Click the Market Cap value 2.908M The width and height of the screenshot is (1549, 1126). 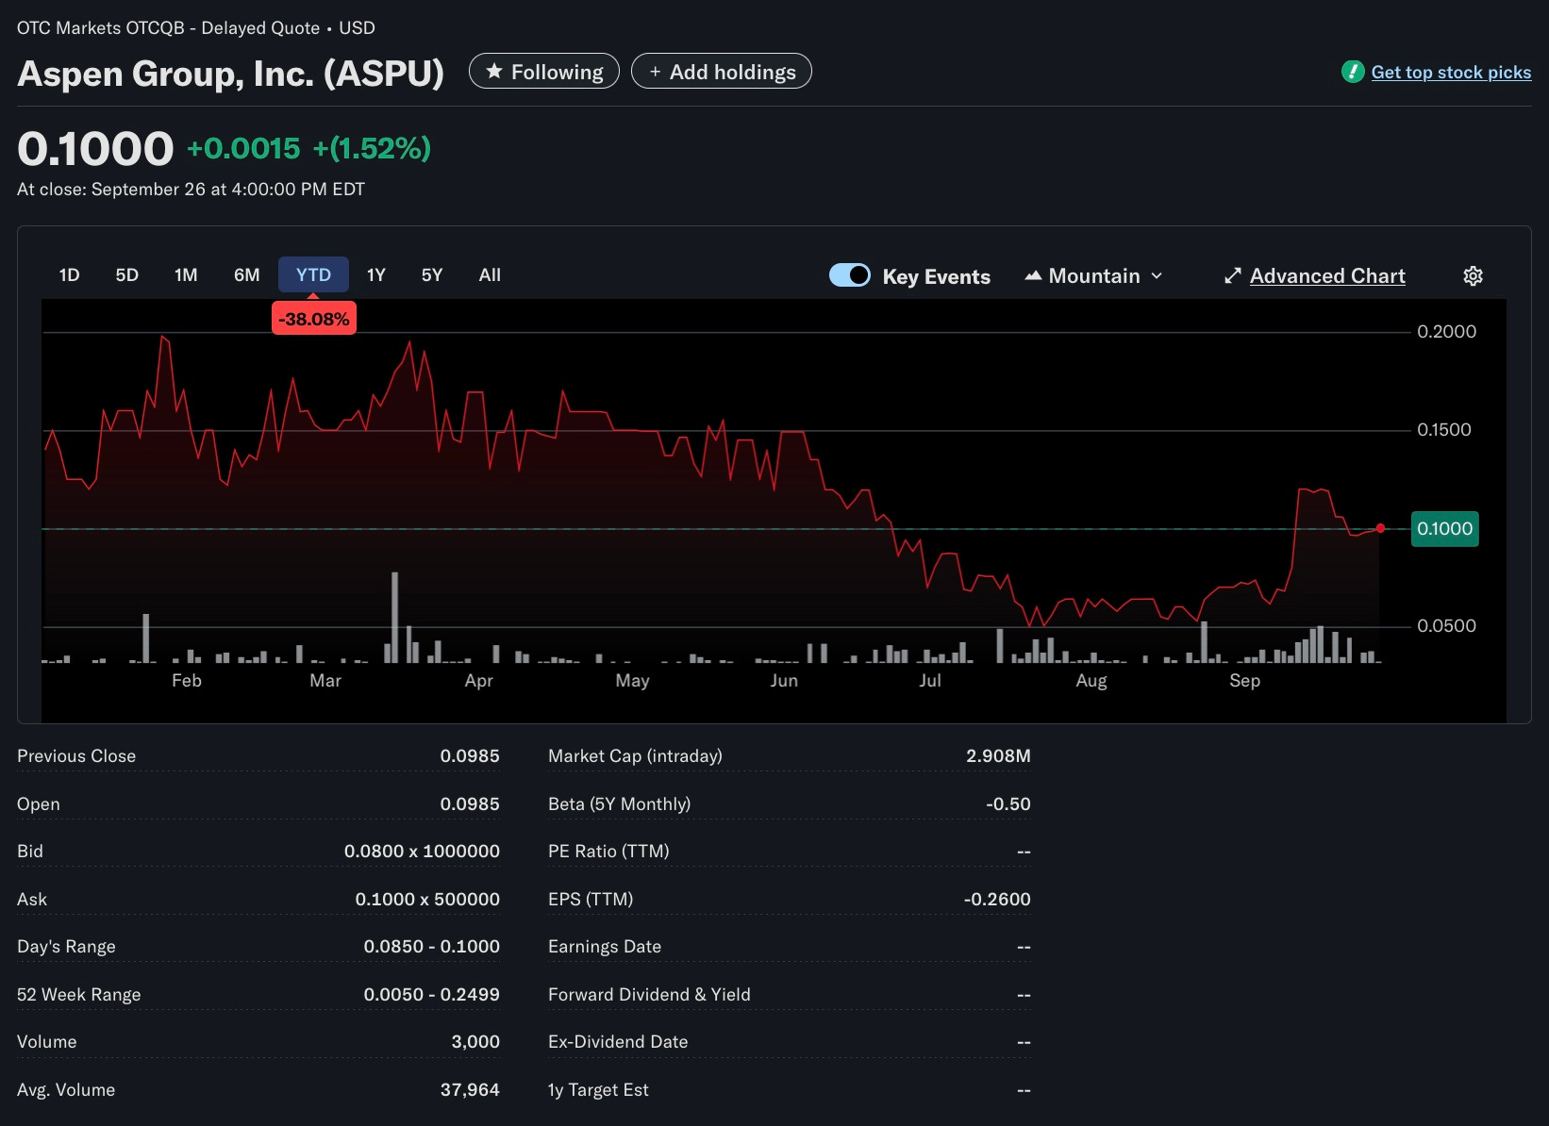click(998, 755)
